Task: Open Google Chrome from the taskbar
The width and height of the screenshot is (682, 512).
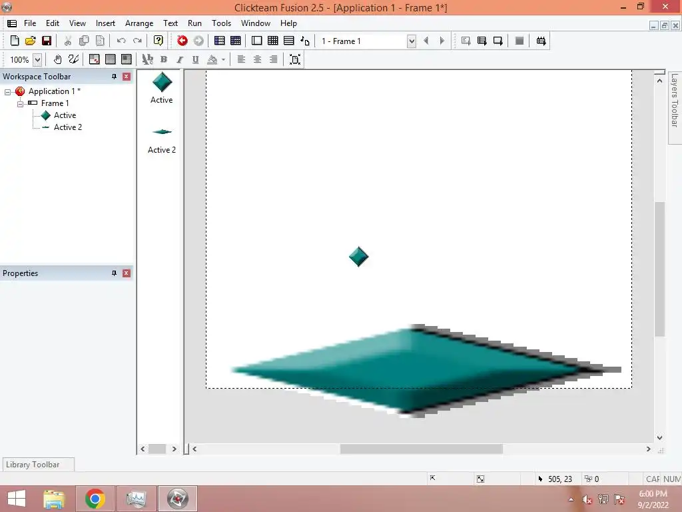Action: pyautogui.click(x=95, y=499)
